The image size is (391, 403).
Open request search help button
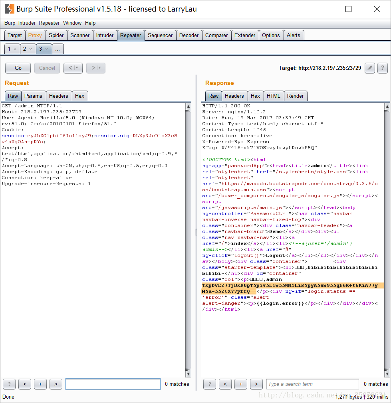pos(9,384)
